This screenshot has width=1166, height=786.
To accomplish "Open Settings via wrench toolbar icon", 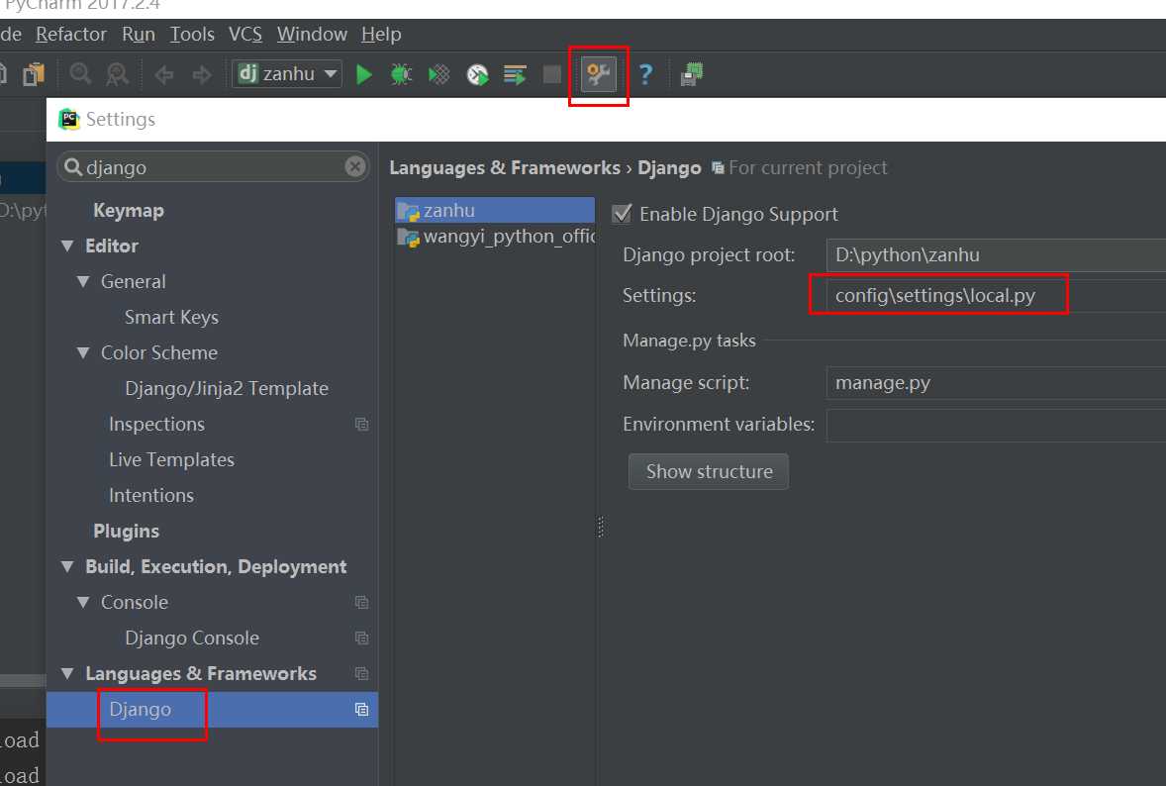I will [x=599, y=73].
